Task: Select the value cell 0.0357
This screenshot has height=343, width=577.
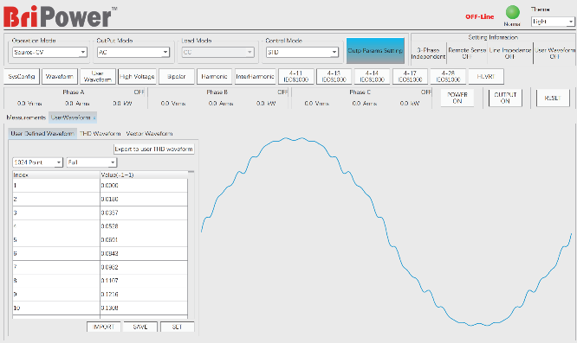Action: point(144,213)
